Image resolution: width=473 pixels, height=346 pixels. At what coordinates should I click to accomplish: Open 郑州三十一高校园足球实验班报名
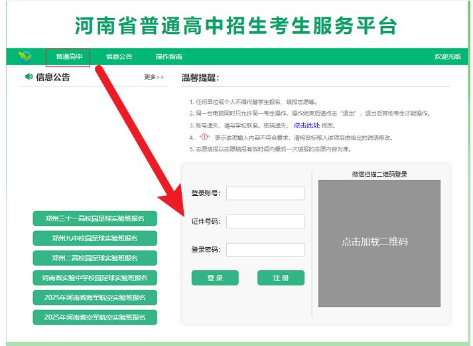point(95,218)
